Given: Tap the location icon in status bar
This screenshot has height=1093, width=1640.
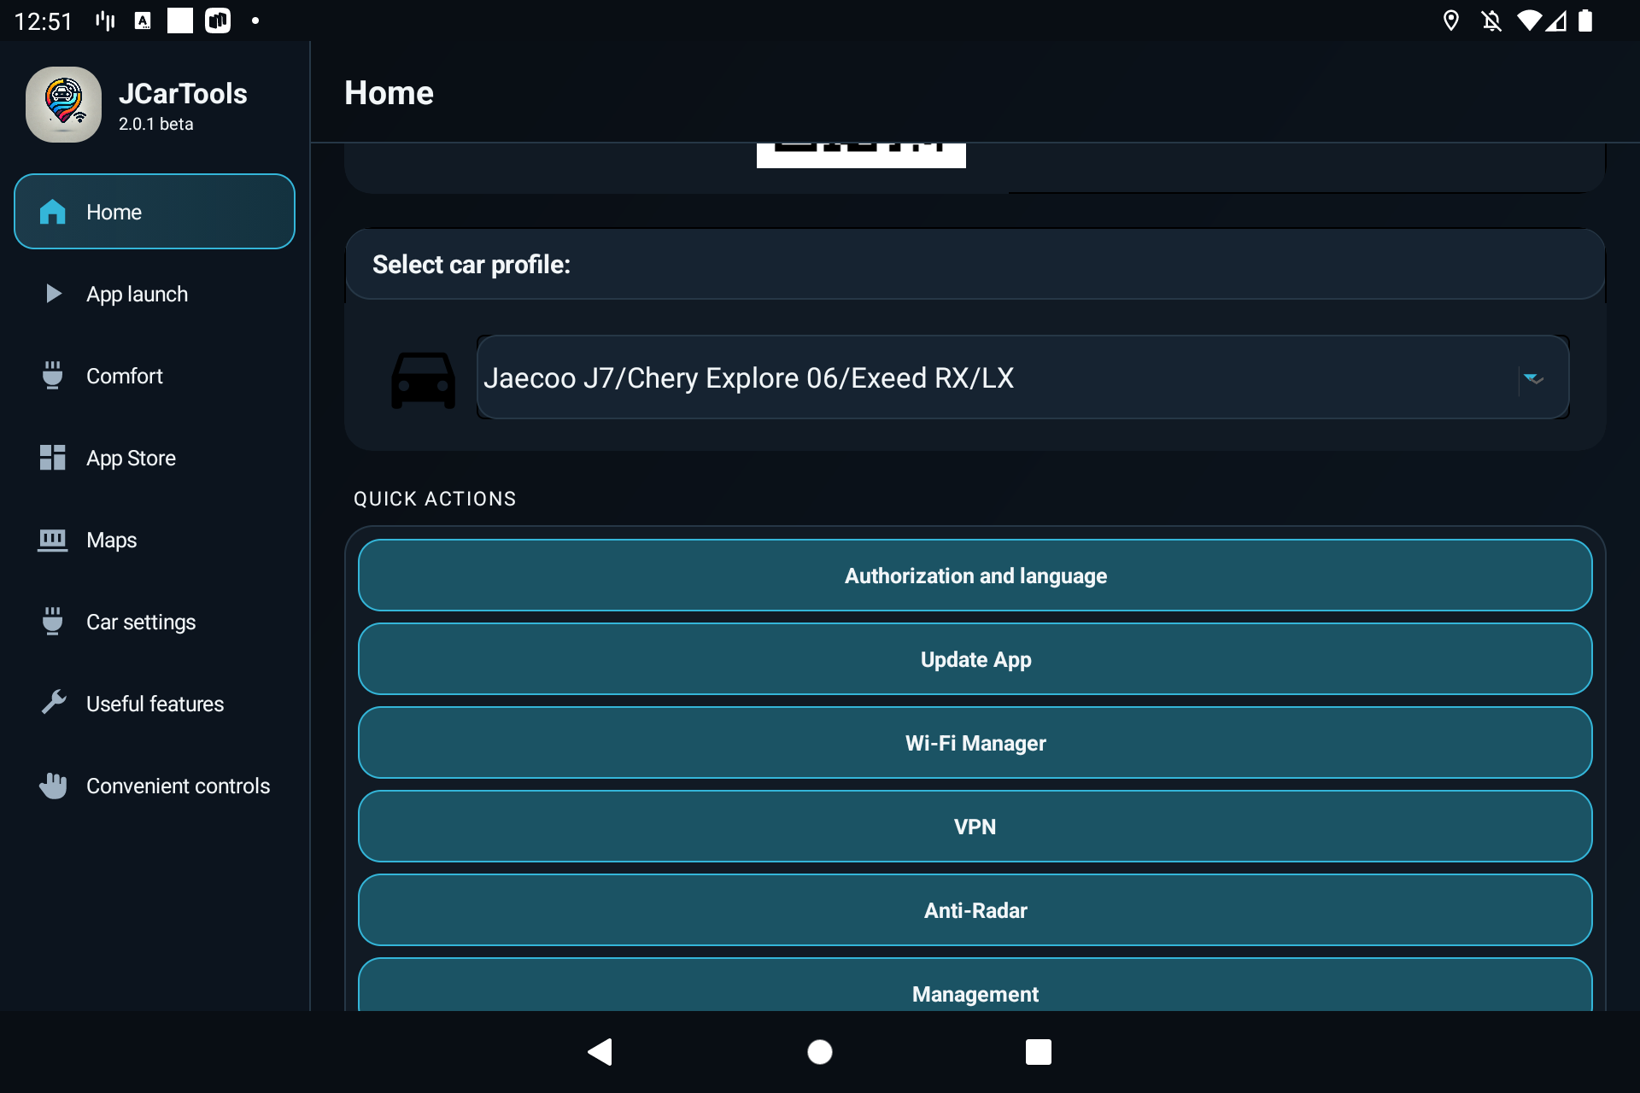Looking at the screenshot, I should (x=1451, y=20).
